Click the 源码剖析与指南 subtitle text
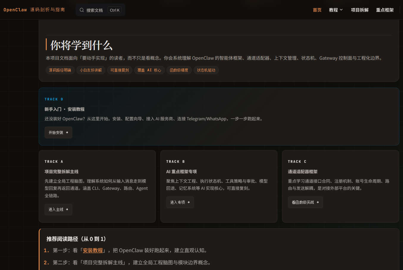The height and width of the screenshot is (270, 403). point(48,10)
